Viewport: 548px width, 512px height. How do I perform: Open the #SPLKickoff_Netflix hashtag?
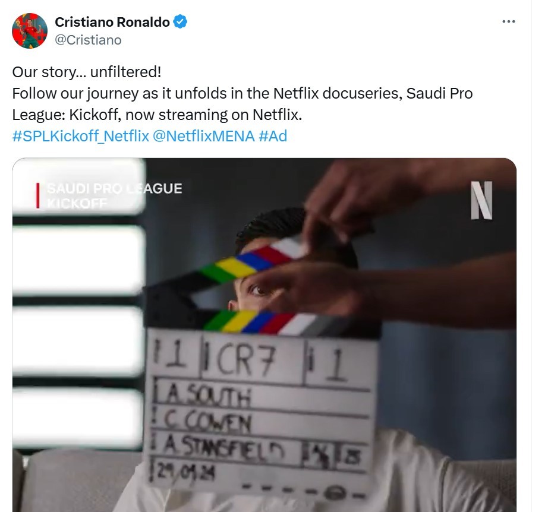81,136
